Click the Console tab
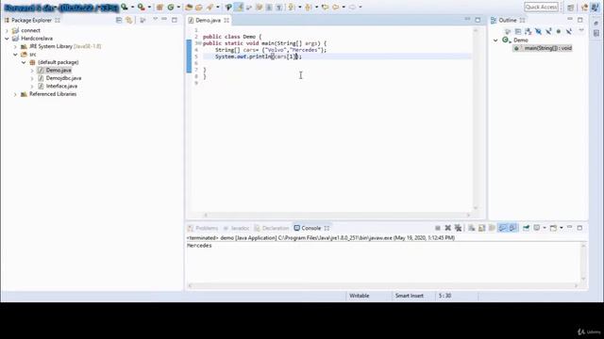The height and width of the screenshot is (339, 604). tap(311, 228)
